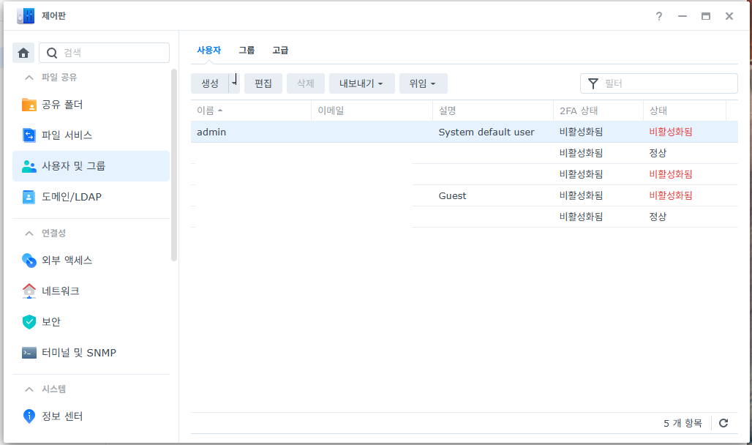Click the 상태 column header
The width and height of the screenshot is (752, 445).
point(685,111)
